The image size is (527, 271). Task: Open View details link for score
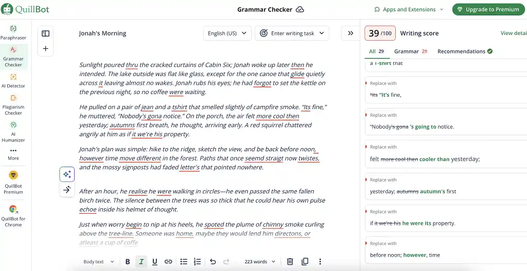point(514,33)
